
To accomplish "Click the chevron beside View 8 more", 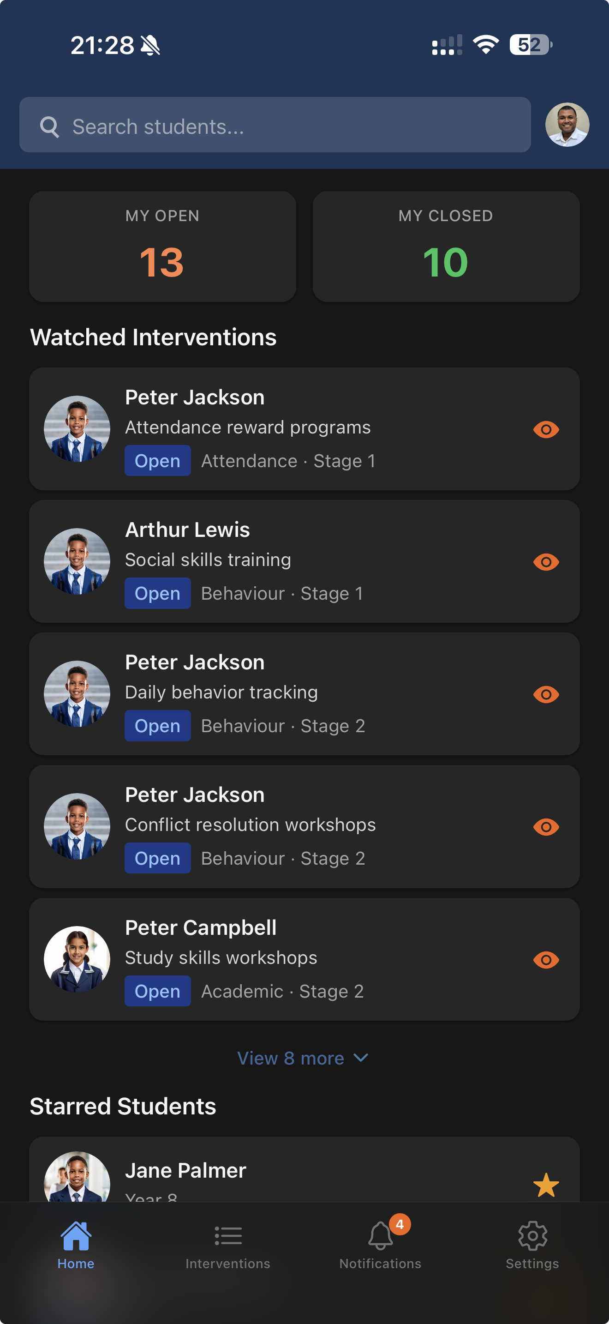I will [x=362, y=1057].
